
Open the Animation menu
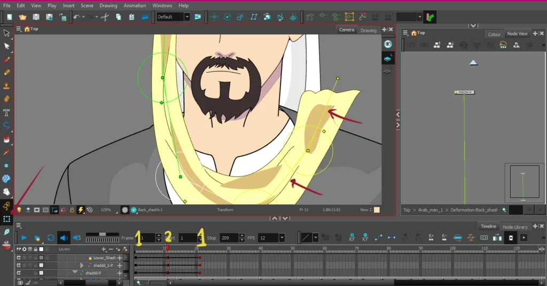click(135, 5)
